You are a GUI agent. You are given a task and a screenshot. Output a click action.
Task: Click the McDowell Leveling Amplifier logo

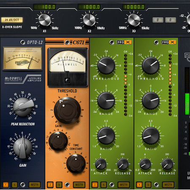pyautogui.click(x=23, y=79)
